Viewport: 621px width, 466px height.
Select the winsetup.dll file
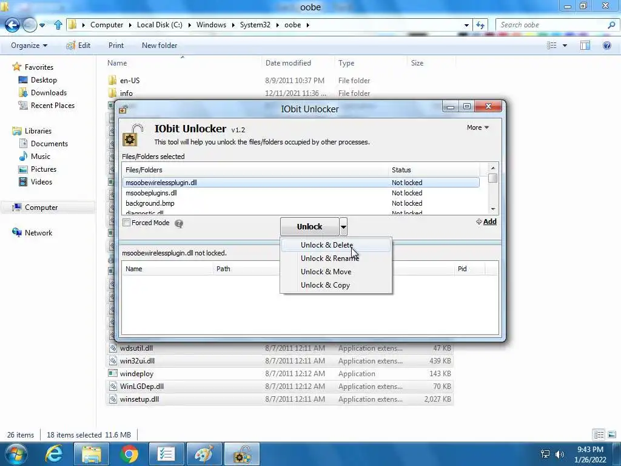280,399
